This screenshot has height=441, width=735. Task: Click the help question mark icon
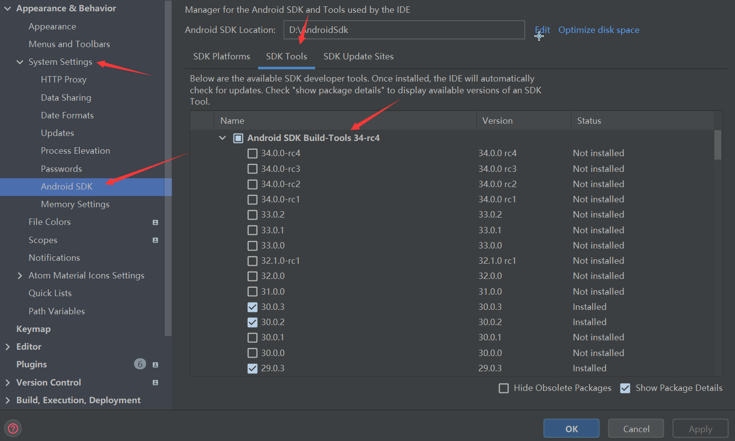click(13, 428)
